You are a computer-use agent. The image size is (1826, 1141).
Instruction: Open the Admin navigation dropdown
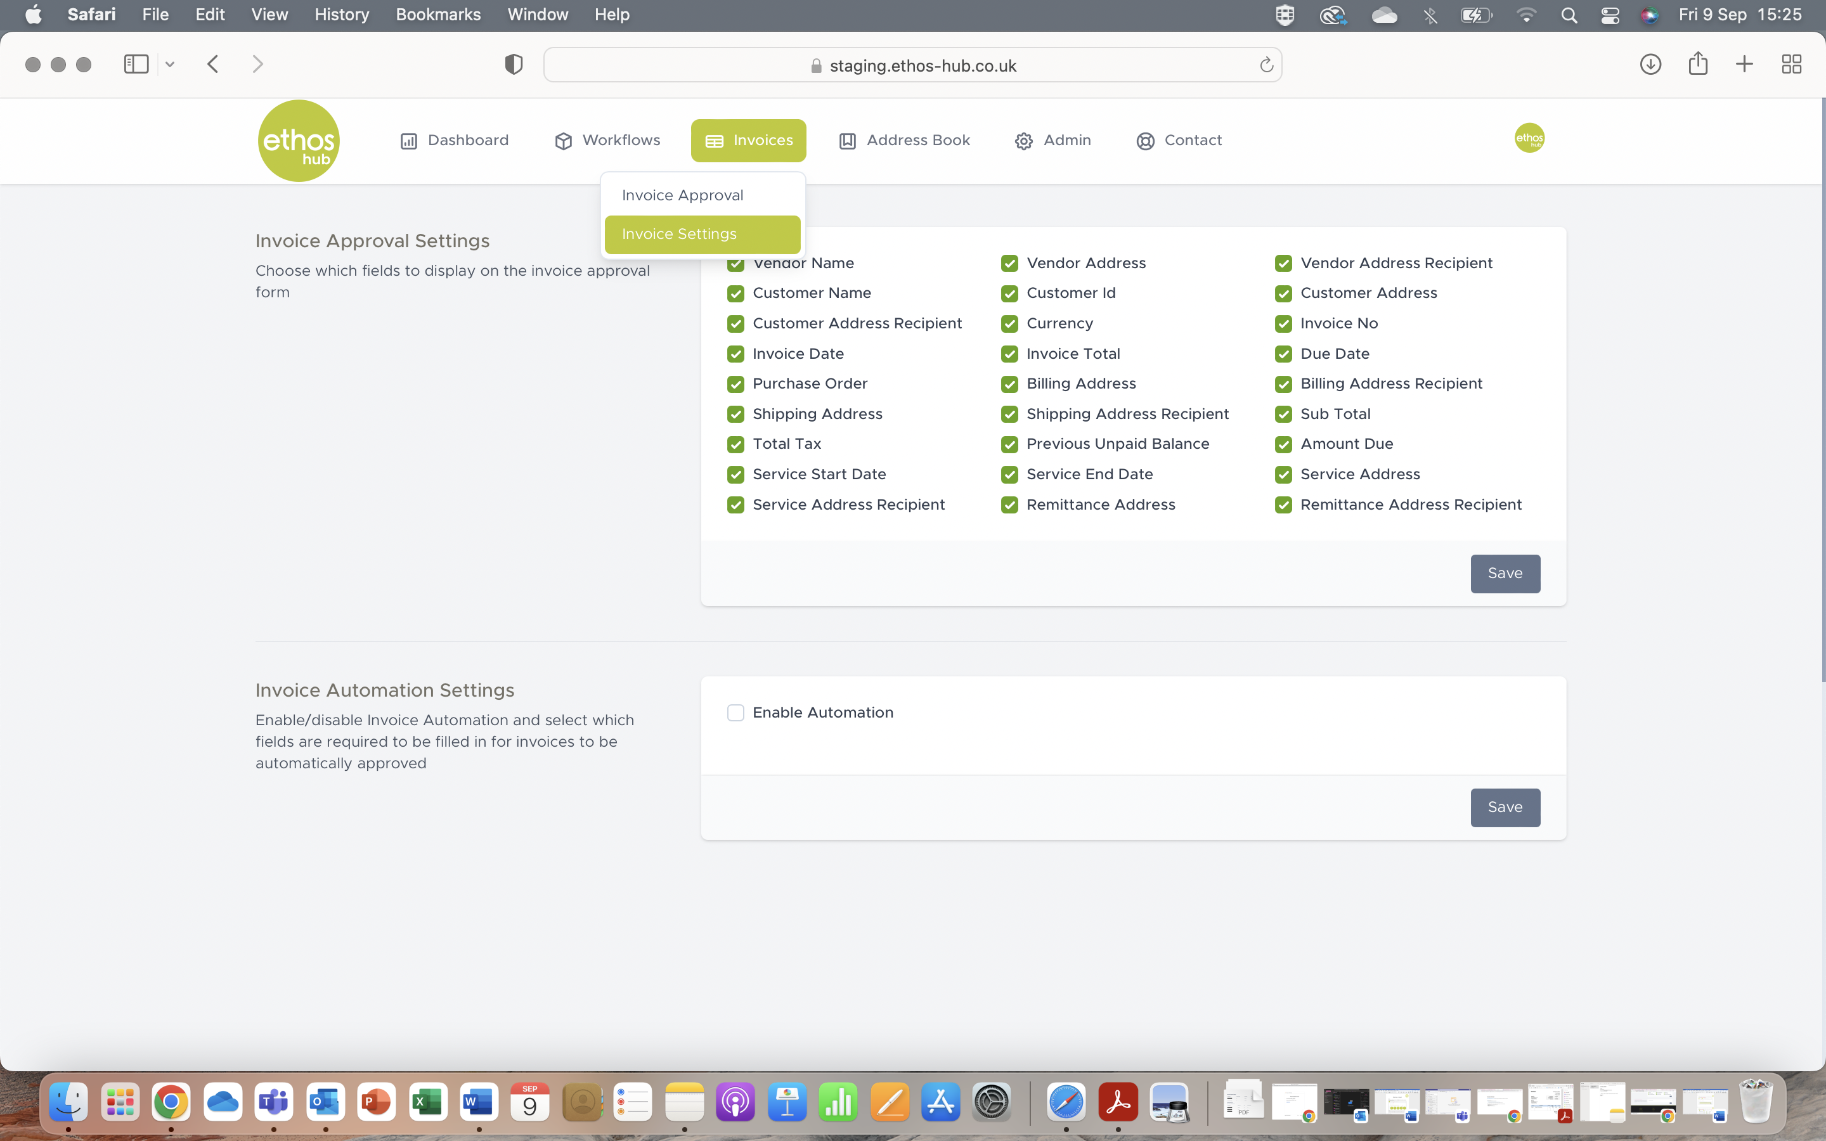(1052, 140)
